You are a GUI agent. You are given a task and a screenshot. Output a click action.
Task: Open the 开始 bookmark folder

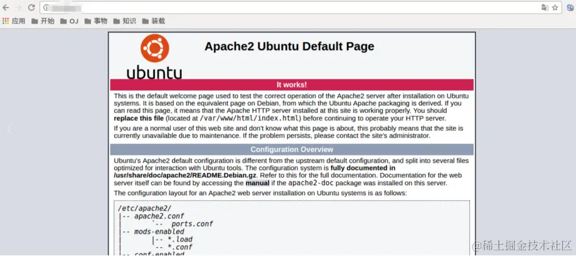[x=43, y=21]
